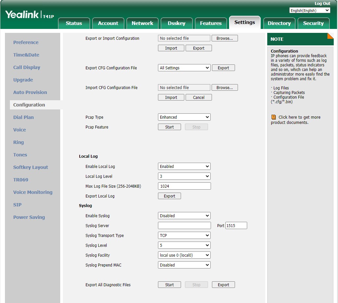Open the Security tab
This screenshot has width=338, height=303.
313,23
